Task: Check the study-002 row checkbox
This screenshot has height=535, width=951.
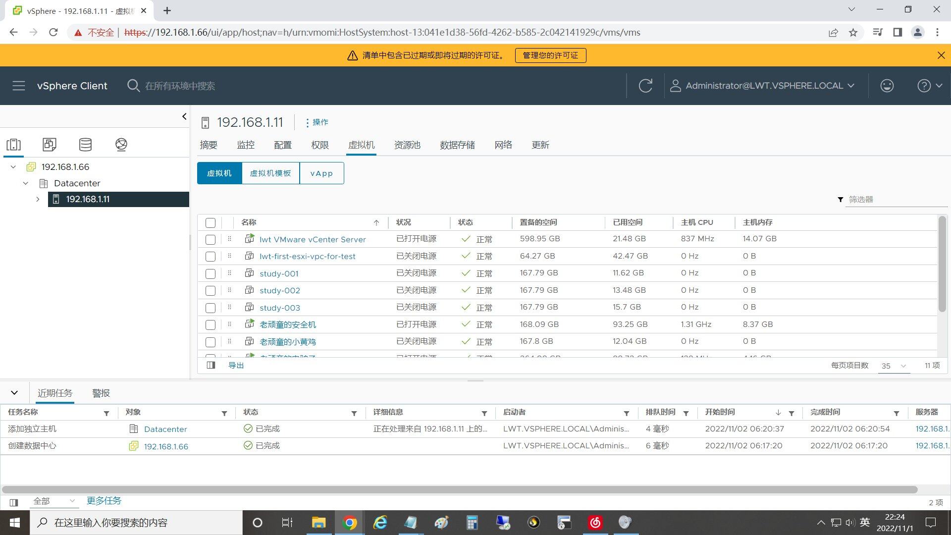Action: [x=211, y=291]
